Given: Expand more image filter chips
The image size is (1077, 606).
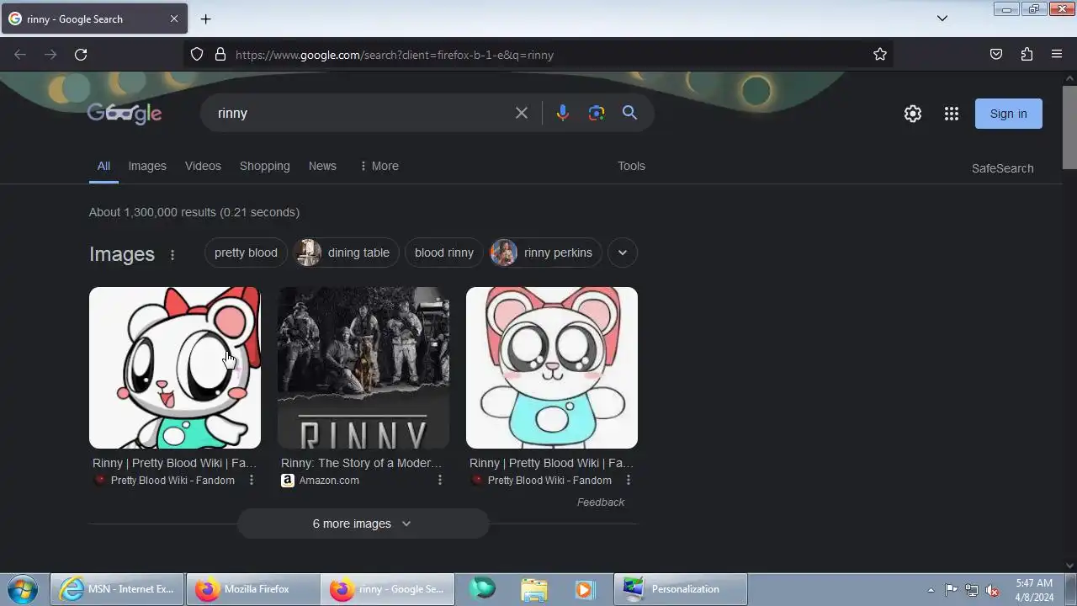Looking at the screenshot, I should pyautogui.click(x=623, y=252).
